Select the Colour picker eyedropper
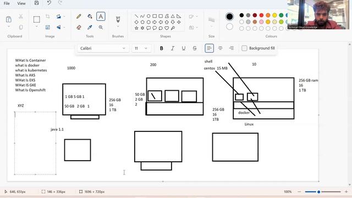 point(90,27)
